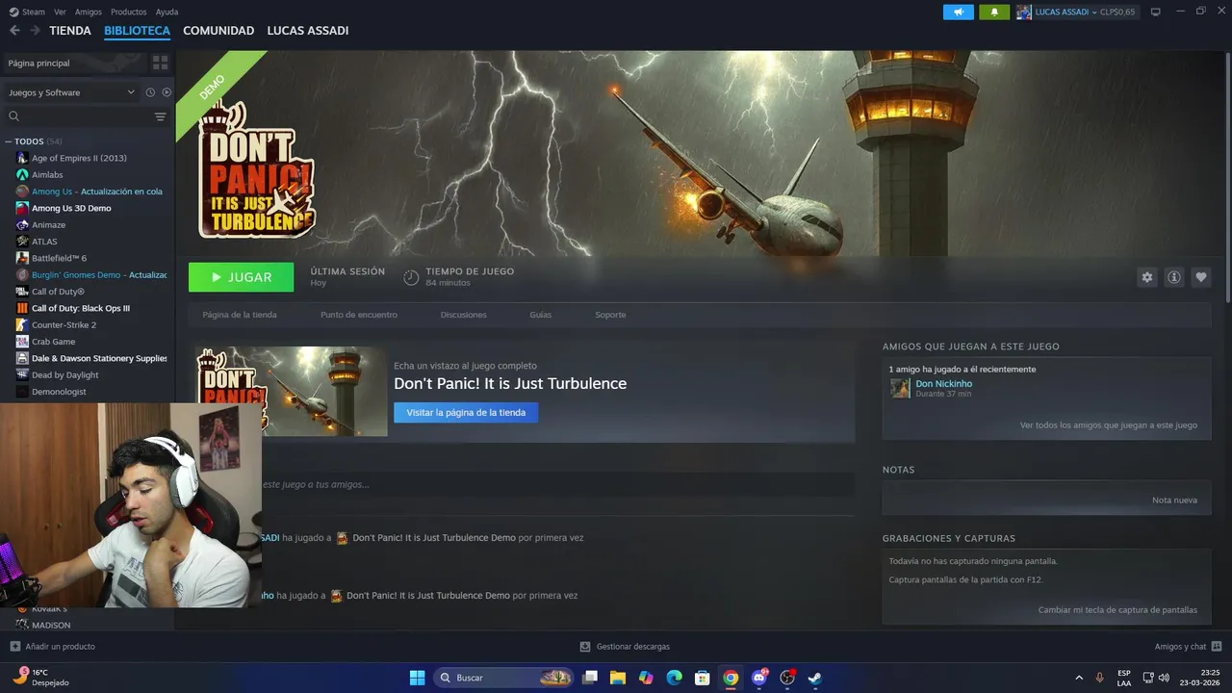Open the Amigos y chat icon
The width and height of the screenshot is (1232, 693).
(1217, 647)
